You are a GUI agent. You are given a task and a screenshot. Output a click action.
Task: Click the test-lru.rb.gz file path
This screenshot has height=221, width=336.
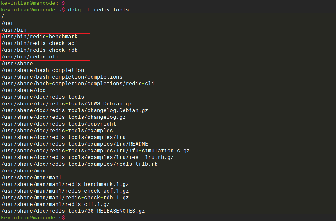tap(87, 157)
